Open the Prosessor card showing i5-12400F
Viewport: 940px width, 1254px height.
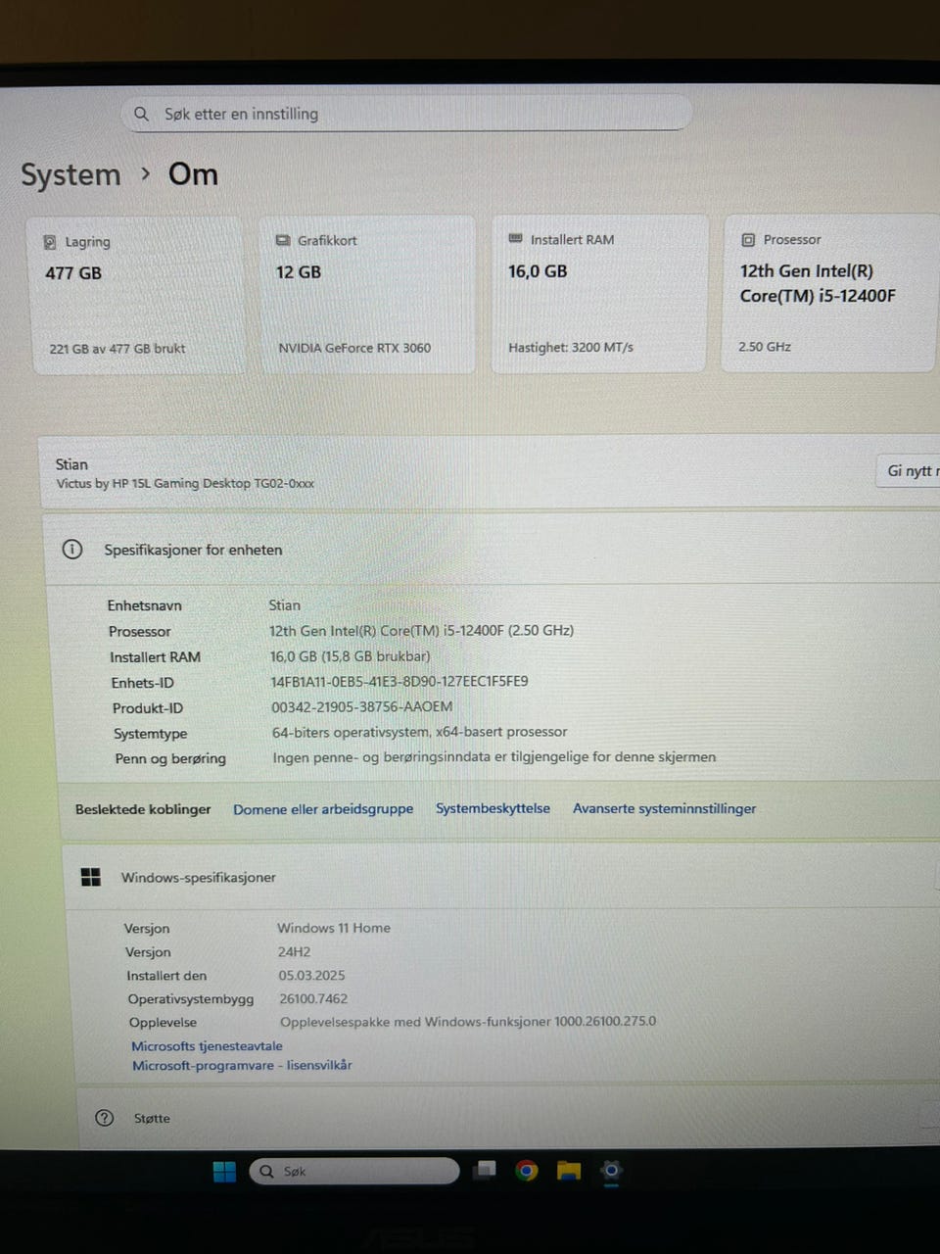tap(830, 294)
